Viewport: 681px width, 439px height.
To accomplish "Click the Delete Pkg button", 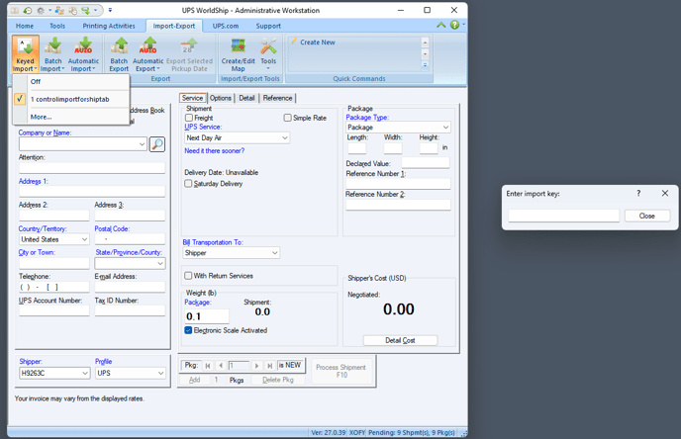I will pos(278,380).
